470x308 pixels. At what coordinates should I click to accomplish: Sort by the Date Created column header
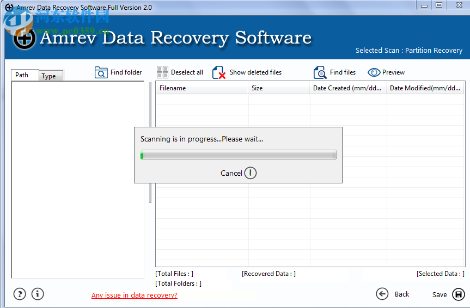click(349, 88)
